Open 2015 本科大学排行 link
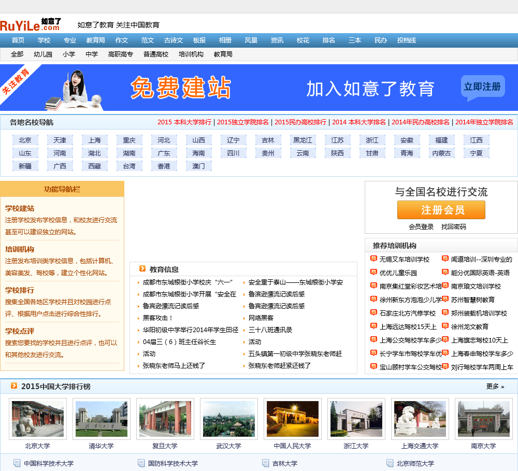Viewport: 518px width, 471px height. point(184,122)
